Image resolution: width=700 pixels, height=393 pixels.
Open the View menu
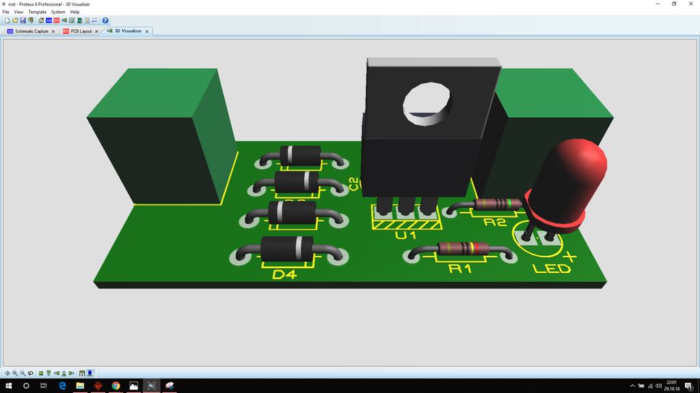(18, 12)
